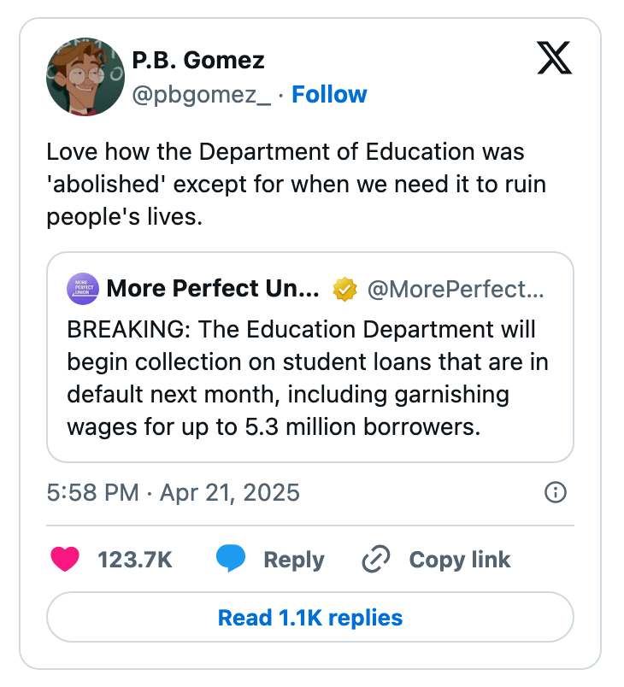Read the 1.1K replies

click(x=312, y=617)
